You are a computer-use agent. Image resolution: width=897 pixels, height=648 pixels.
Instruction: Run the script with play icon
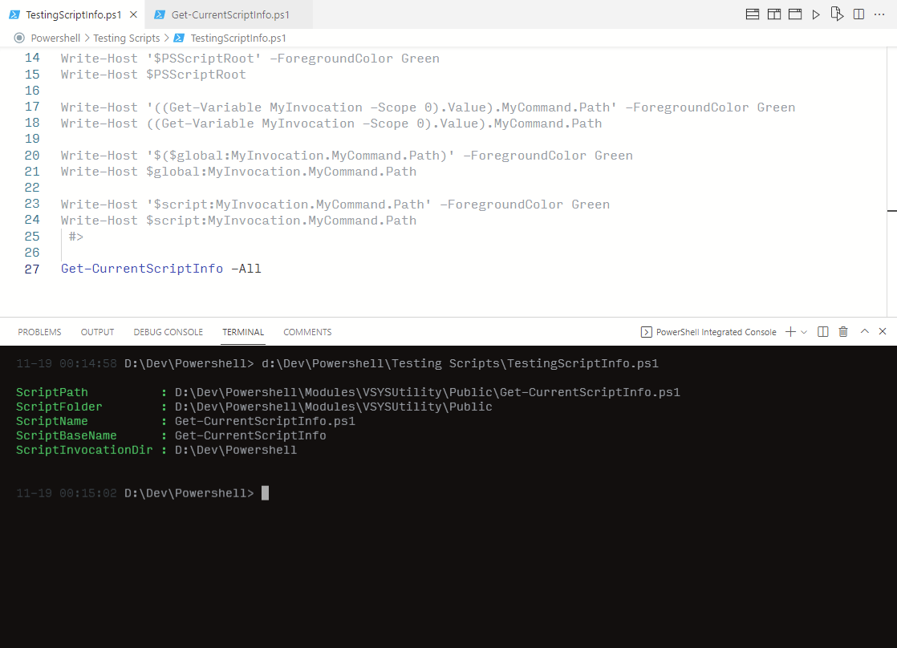tap(816, 14)
